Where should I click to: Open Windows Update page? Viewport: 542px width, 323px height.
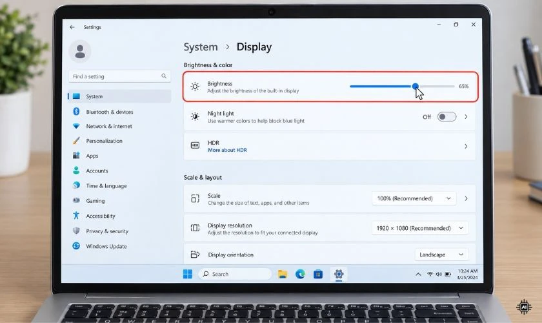(106, 246)
